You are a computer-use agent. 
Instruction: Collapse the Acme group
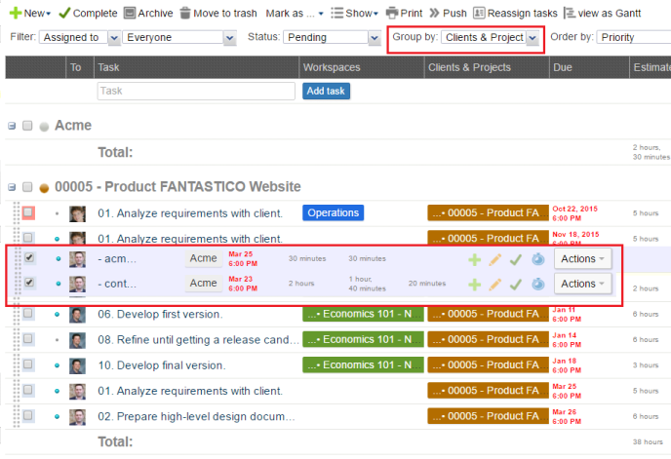(12, 126)
